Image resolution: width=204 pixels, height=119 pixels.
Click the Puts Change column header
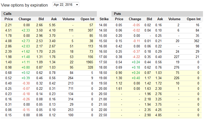135,19
